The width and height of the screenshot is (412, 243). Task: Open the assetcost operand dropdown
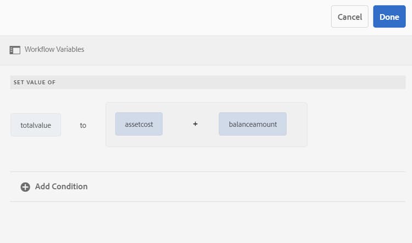pos(139,124)
